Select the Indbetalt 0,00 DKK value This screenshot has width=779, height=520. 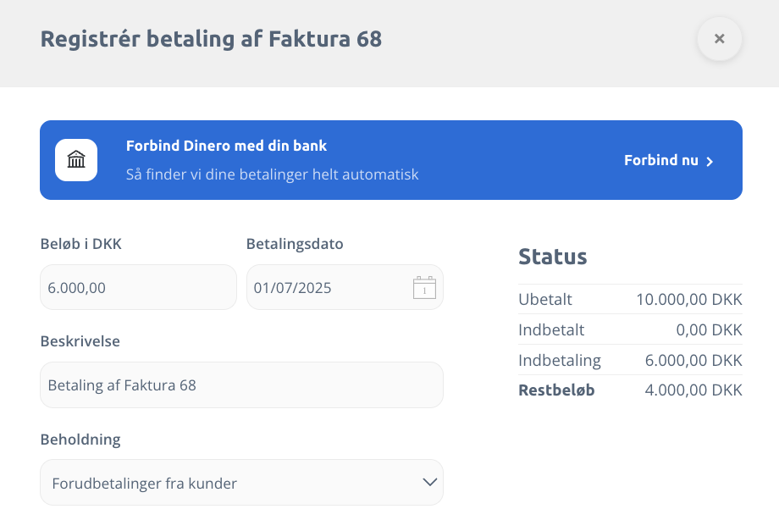pyautogui.click(x=709, y=329)
